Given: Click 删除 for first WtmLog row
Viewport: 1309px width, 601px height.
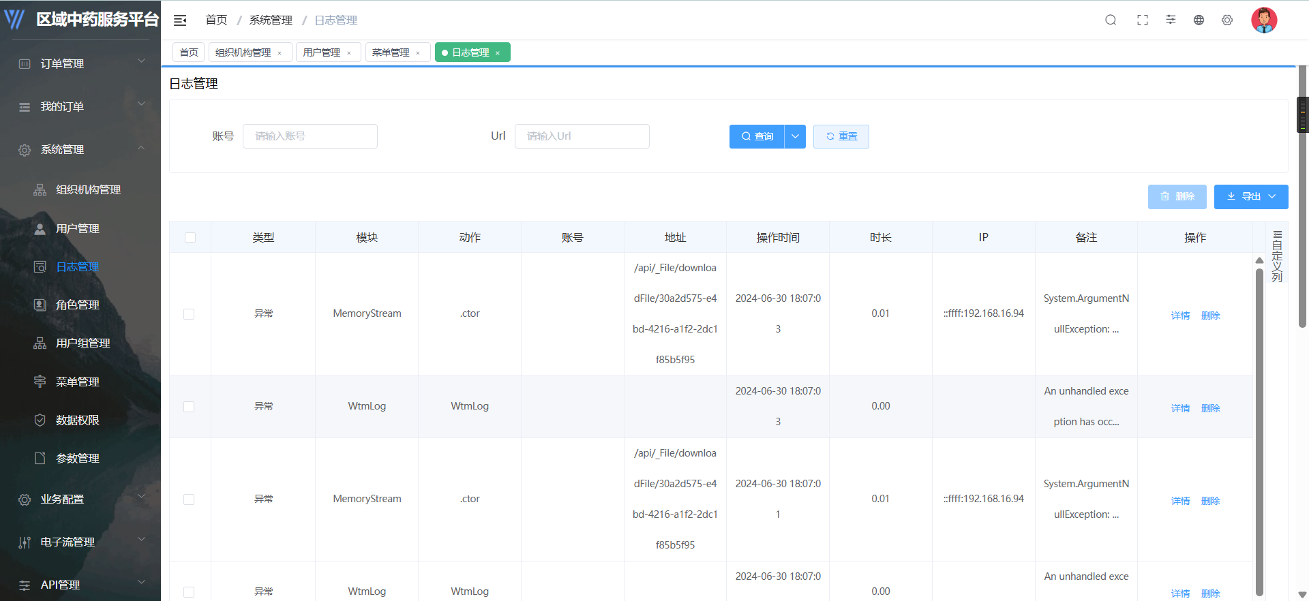Looking at the screenshot, I should 1211,408.
